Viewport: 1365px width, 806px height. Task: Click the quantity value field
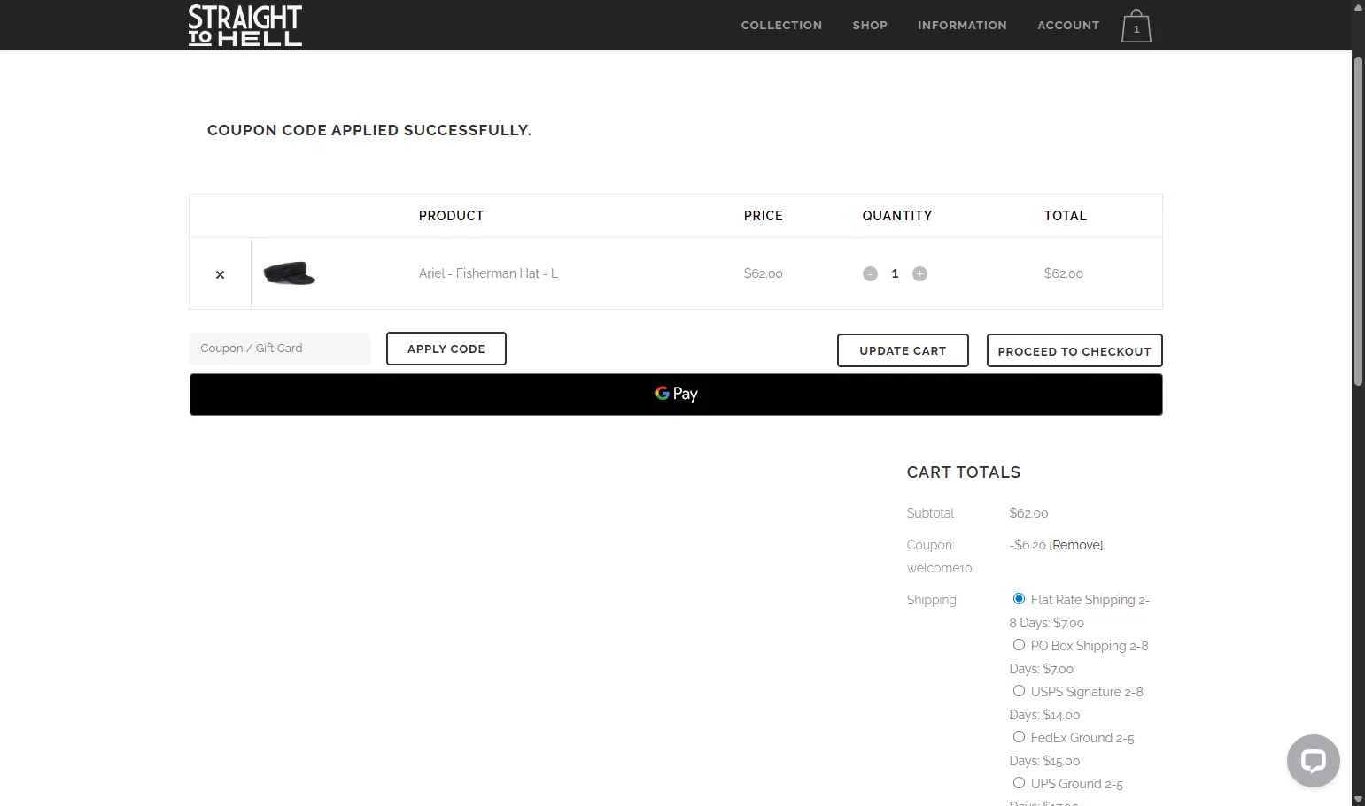[895, 273]
